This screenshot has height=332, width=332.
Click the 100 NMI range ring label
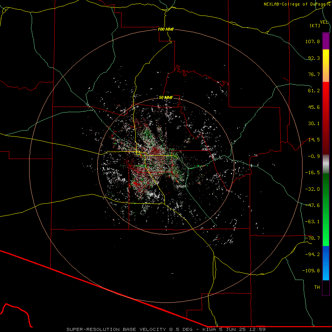tap(166, 29)
